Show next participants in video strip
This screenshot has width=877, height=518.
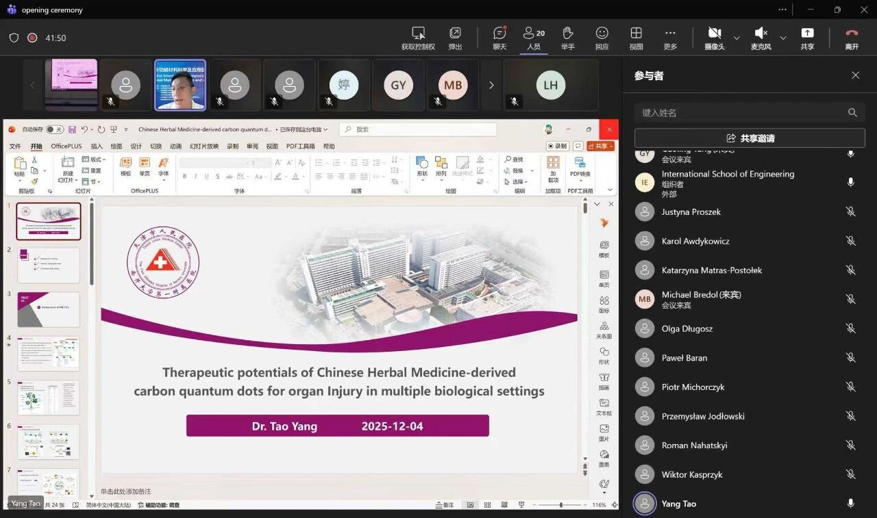pyautogui.click(x=491, y=86)
